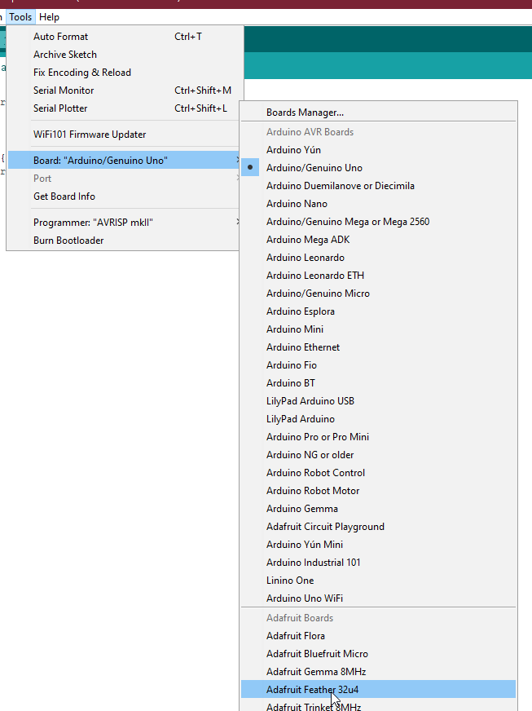This screenshot has height=711, width=532.
Task: Expand the Programmer AVRISP mkII submenu
Action: [x=123, y=223]
